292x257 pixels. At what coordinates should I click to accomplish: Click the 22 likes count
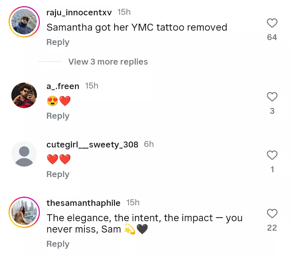[x=272, y=228]
